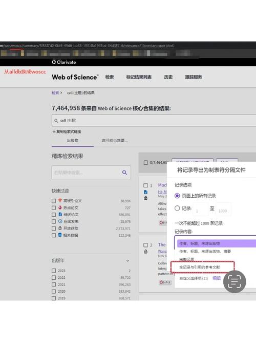Click the open lock icon for 开放获取
Screen dimensions: 256x342
point(60,228)
